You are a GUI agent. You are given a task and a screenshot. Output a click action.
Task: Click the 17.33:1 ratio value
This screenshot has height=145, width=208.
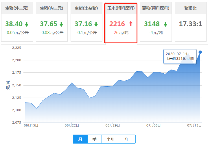190,24
